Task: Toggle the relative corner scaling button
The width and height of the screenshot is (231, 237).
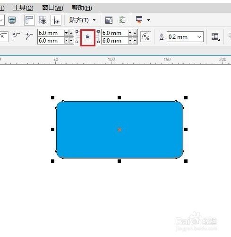Action: click(145, 37)
